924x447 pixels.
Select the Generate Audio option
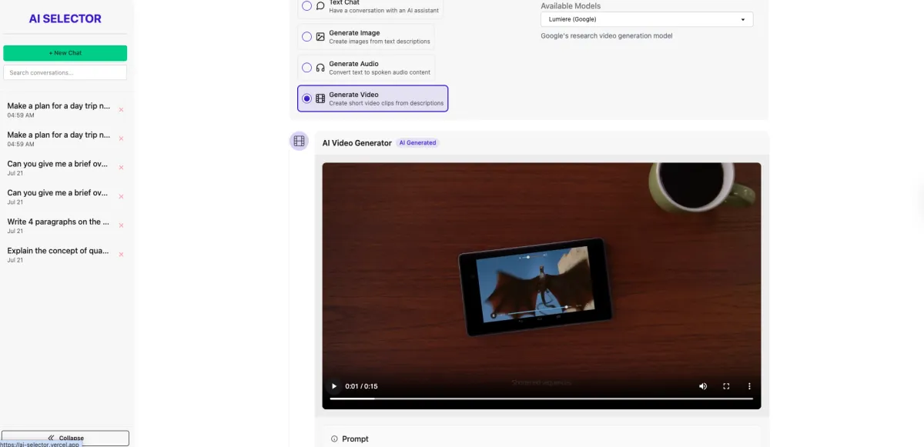pos(307,68)
